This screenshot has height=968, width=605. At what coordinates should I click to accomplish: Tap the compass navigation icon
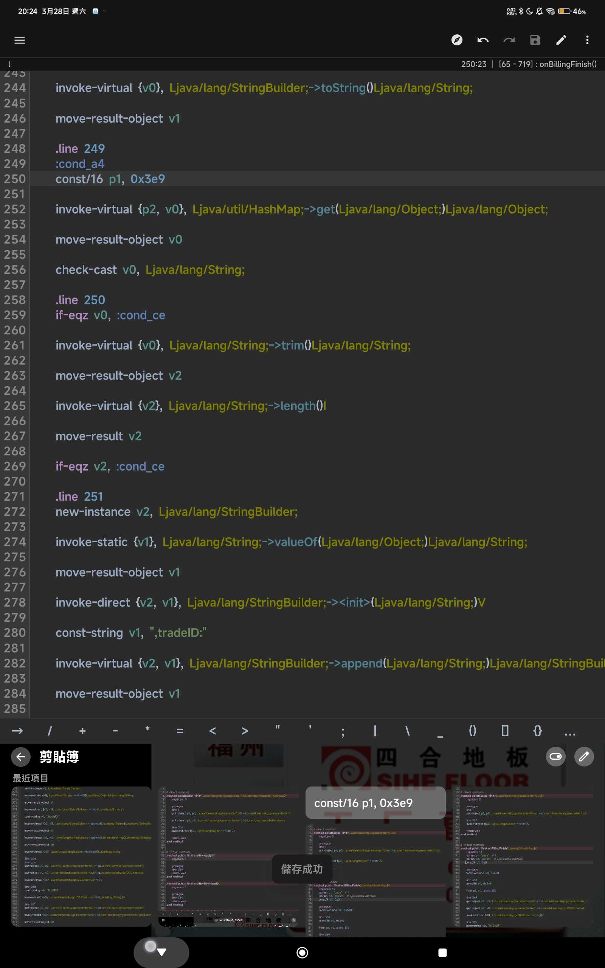click(x=456, y=40)
